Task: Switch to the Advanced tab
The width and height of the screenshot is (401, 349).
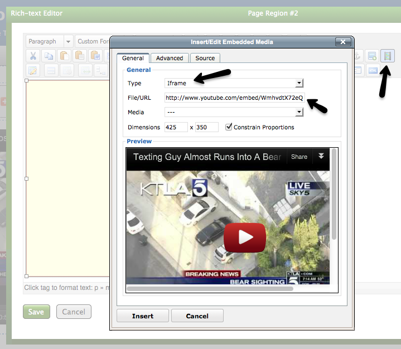Action: 170,58
